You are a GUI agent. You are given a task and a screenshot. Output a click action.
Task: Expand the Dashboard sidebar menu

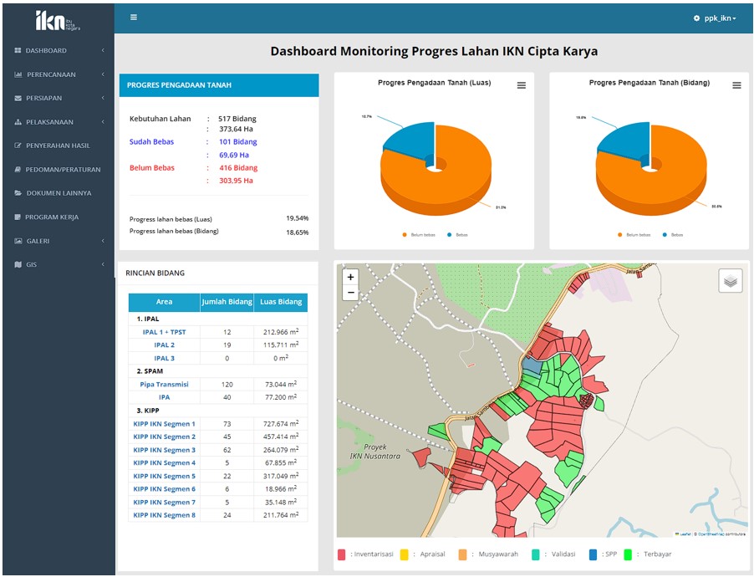pyautogui.click(x=46, y=51)
